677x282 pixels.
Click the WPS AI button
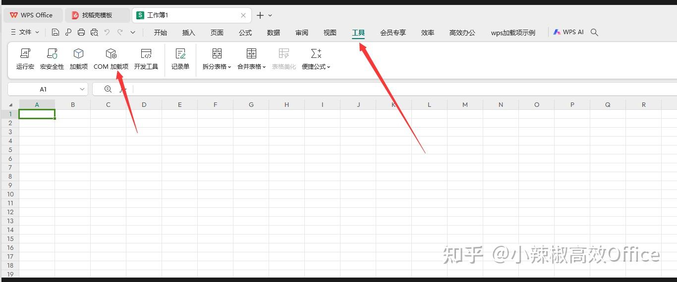[x=568, y=32]
